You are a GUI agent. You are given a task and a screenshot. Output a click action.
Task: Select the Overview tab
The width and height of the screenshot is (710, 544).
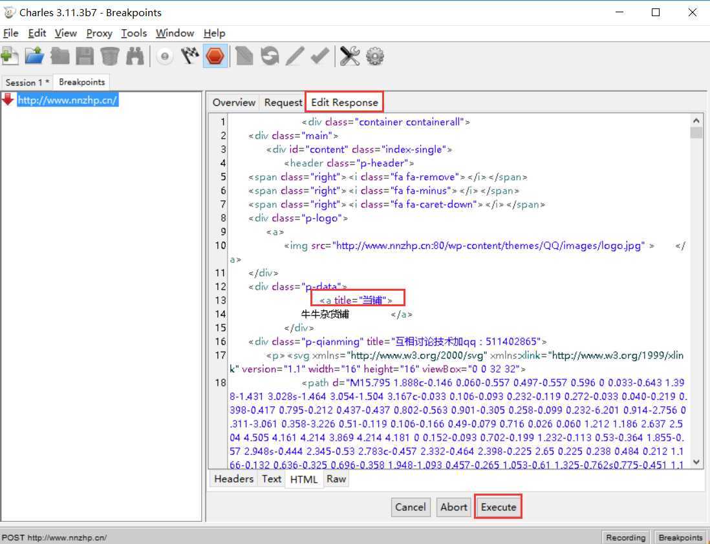[234, 102]
